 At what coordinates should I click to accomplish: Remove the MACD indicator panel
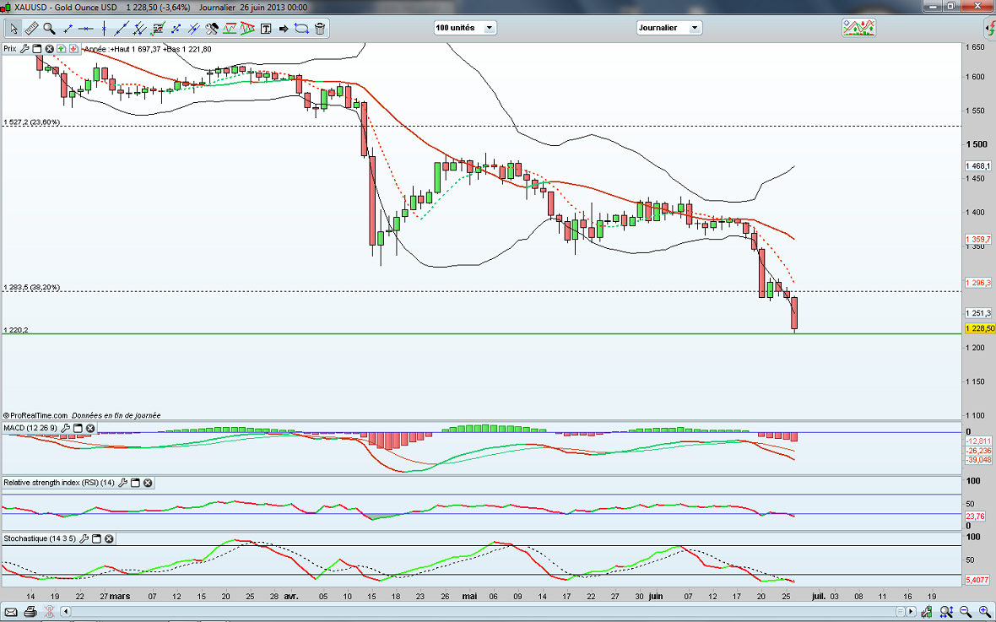90,429
